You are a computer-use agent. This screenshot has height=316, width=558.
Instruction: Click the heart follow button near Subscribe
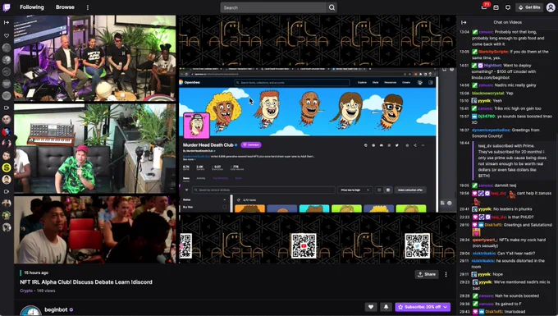[371, 307]
